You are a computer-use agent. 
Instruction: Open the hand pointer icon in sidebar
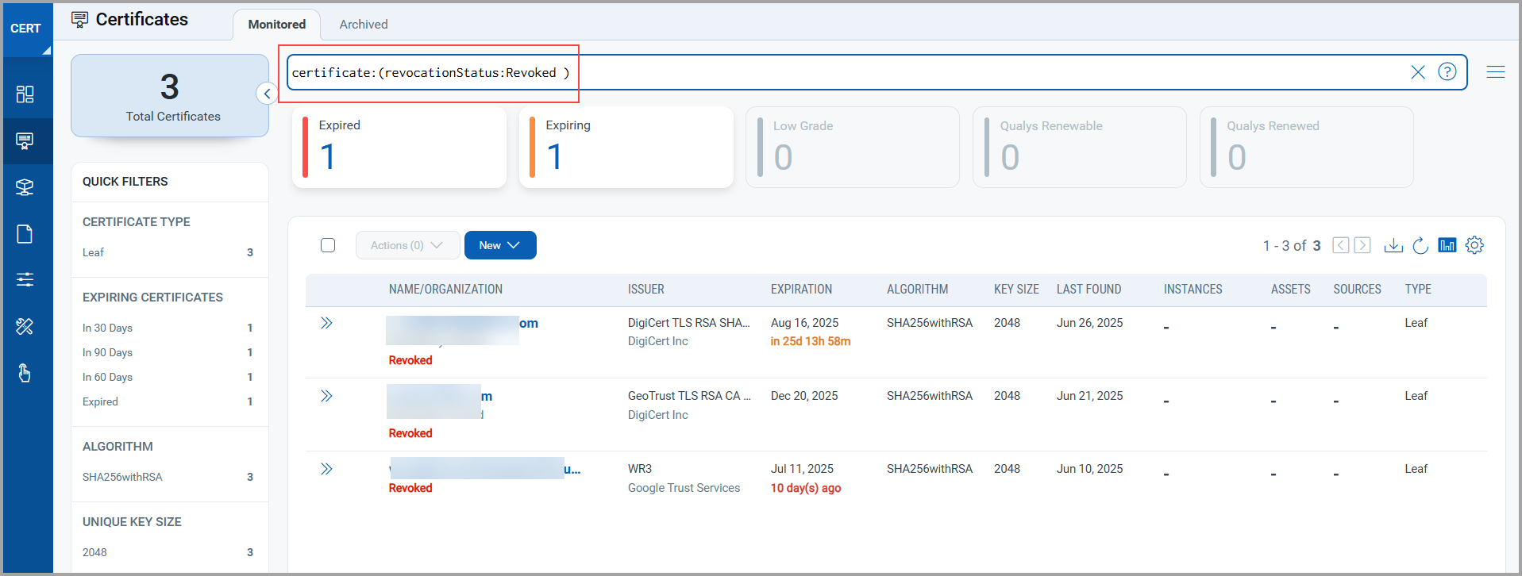[25, 372]
